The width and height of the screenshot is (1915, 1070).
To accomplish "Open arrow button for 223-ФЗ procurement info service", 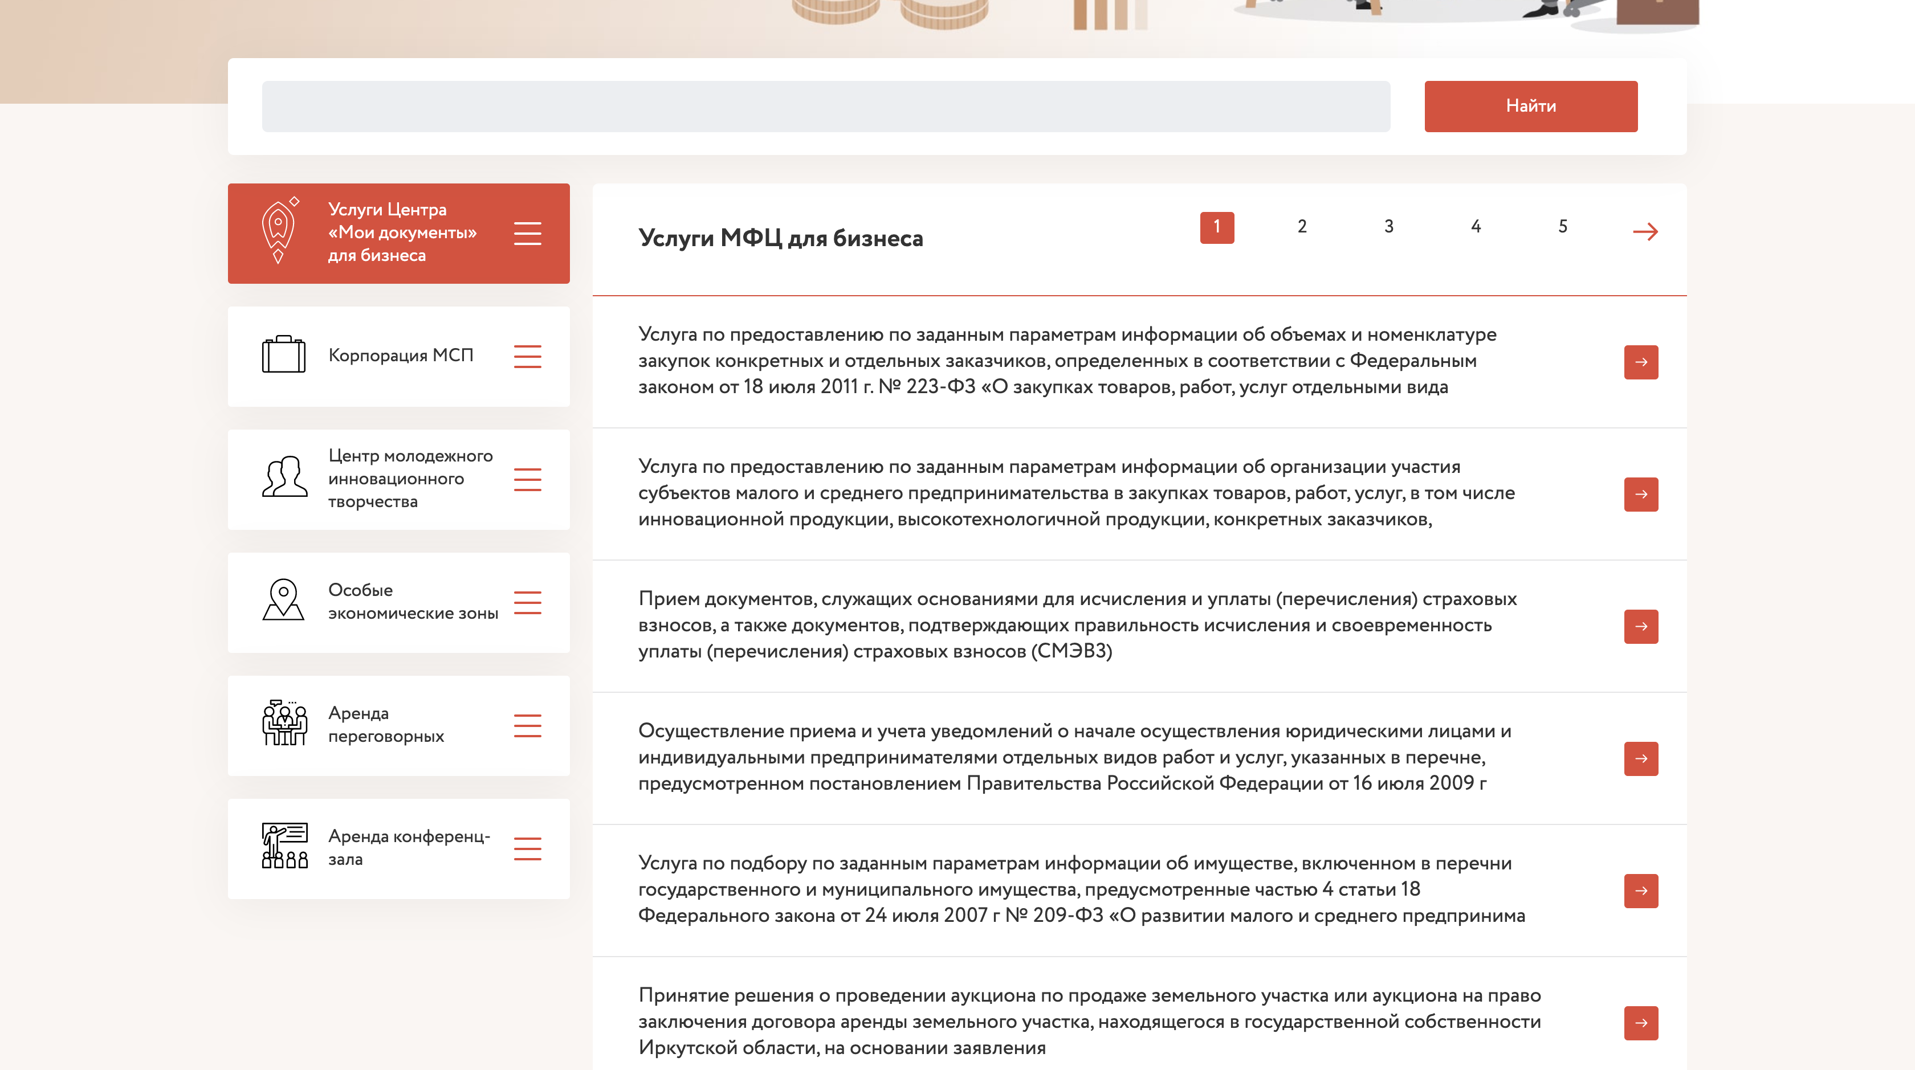I will pos(1641,362).
